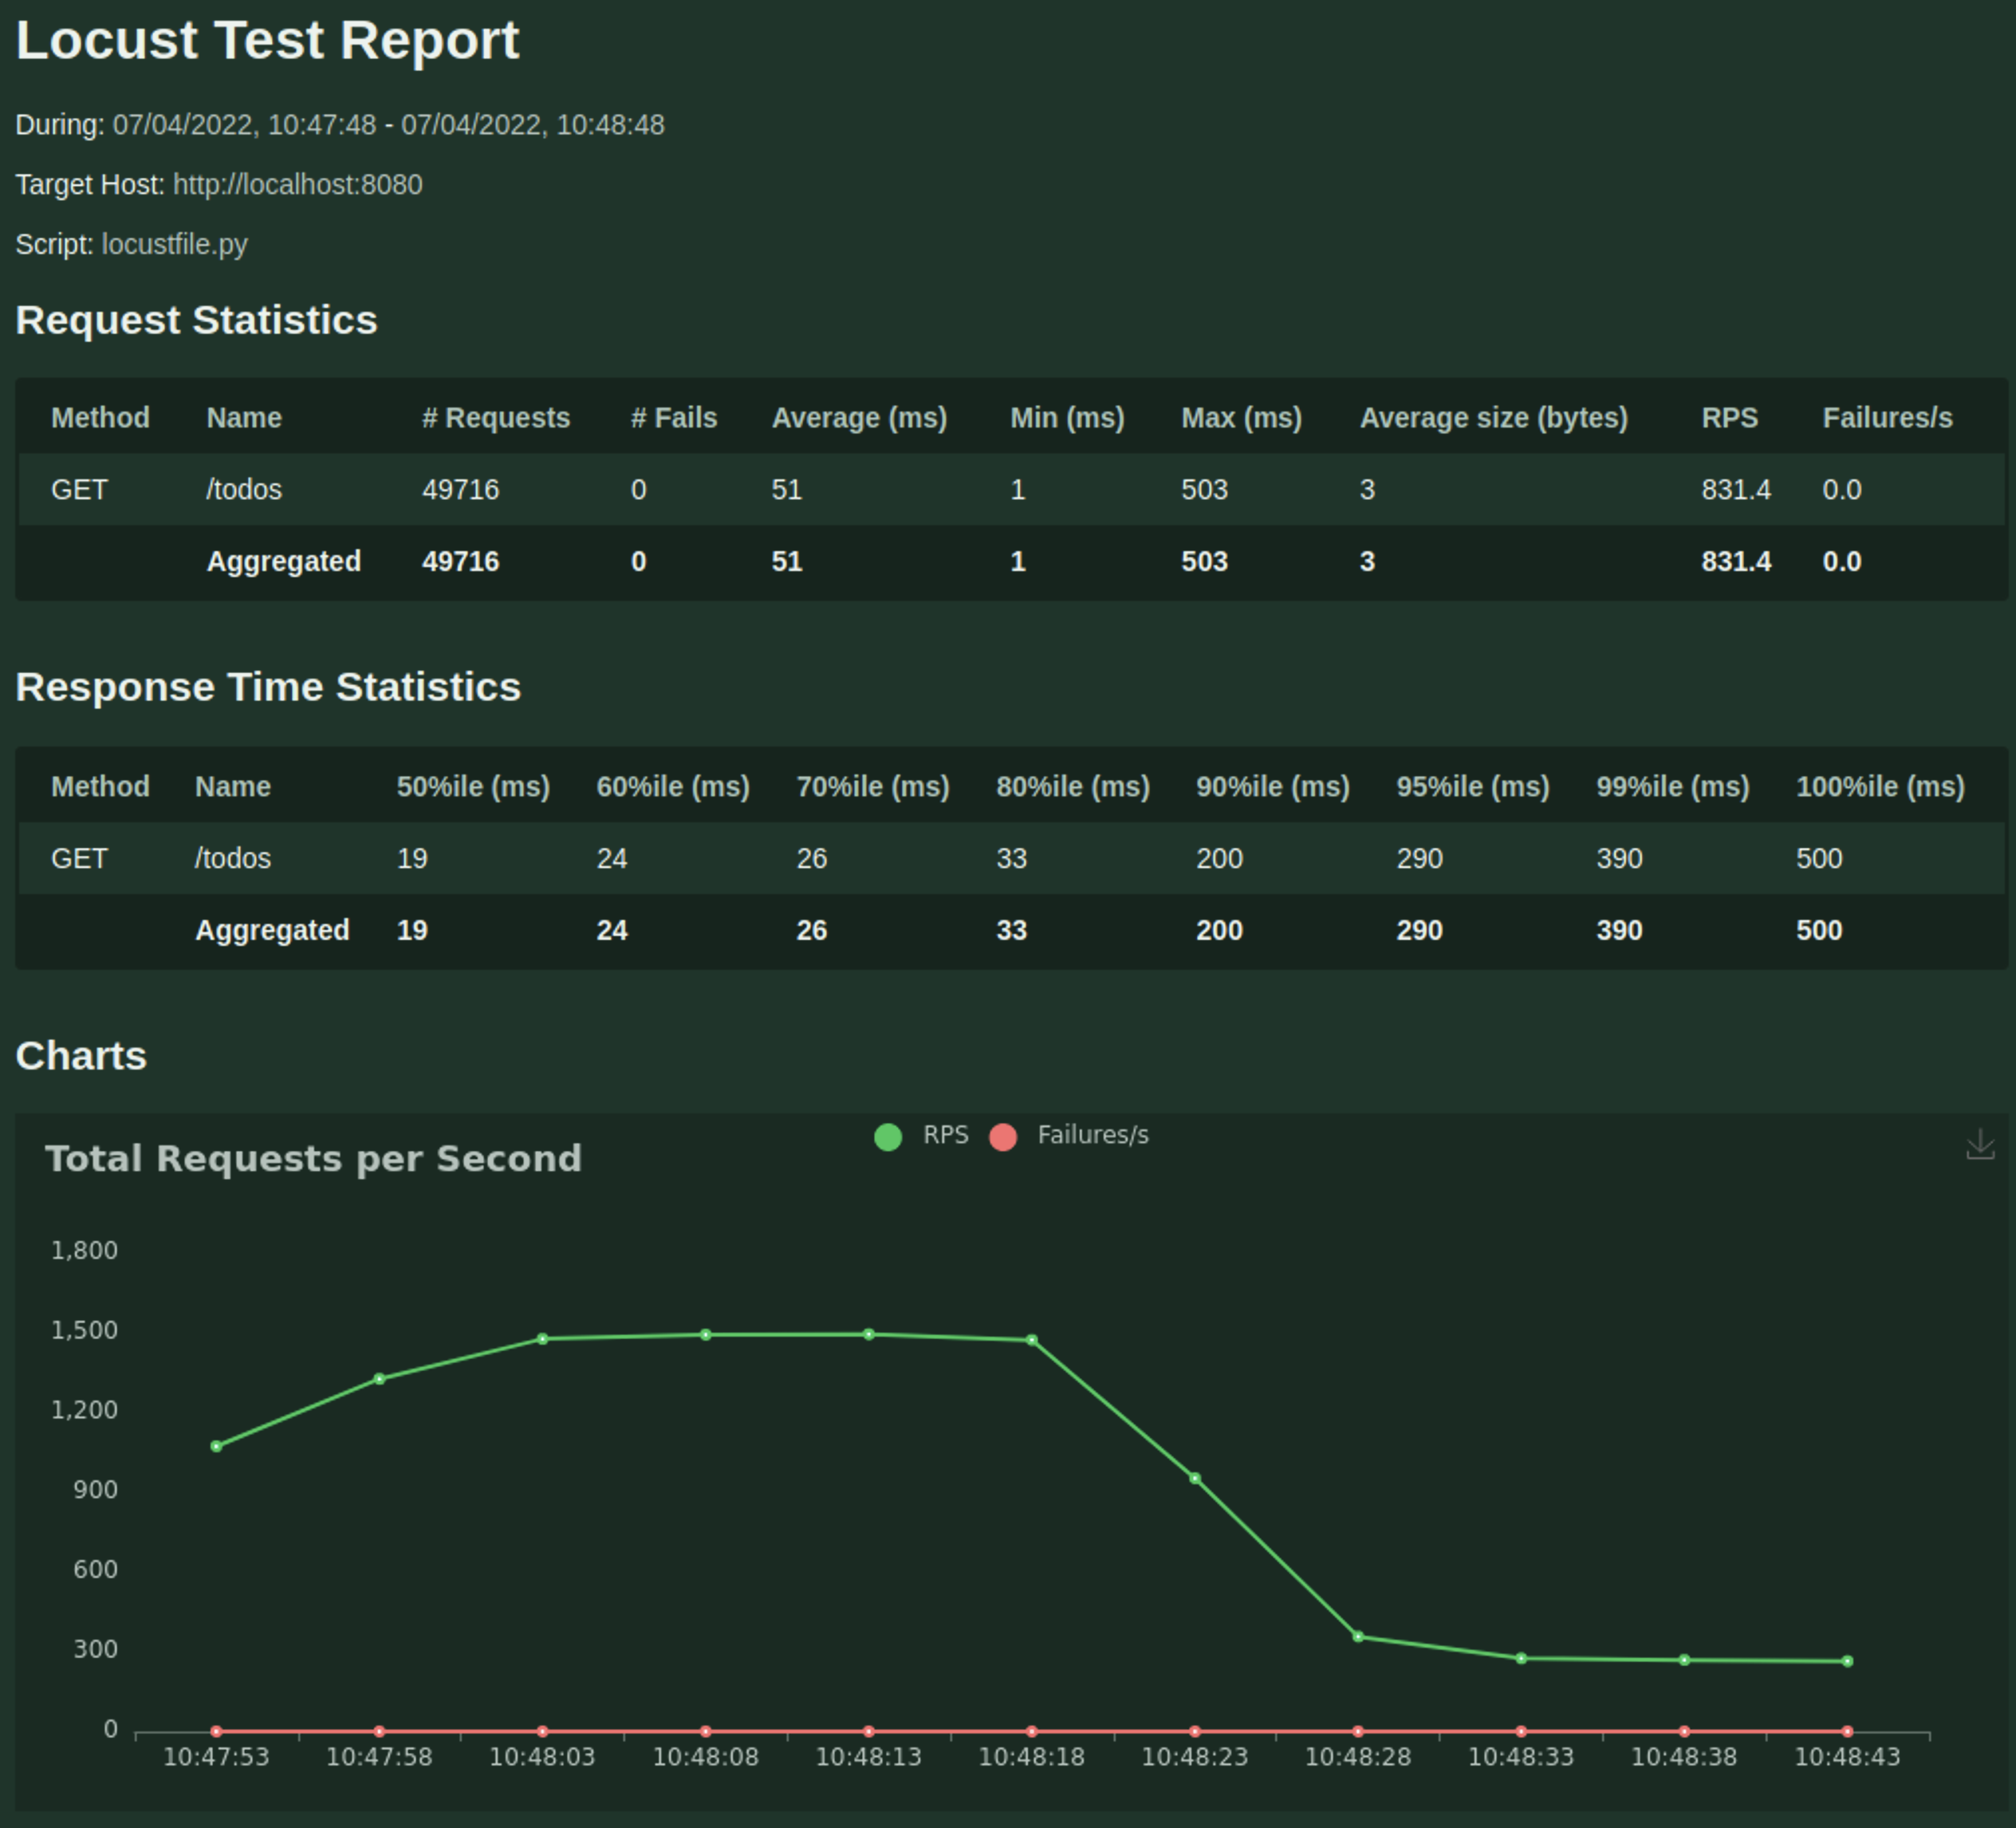Click the red Failures/s legend dot
This screenshot has width=2016, height=1828.
[1003, 1137]
